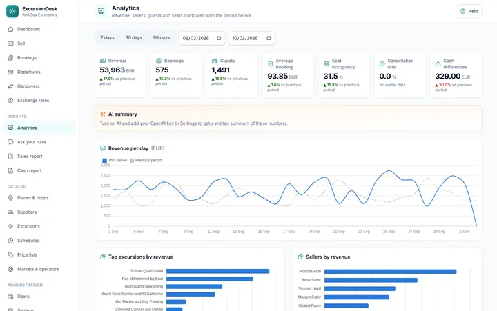Open calendar picker for start date
The image size is (497, 311).
pyautogui.click(x=219, y=38)
